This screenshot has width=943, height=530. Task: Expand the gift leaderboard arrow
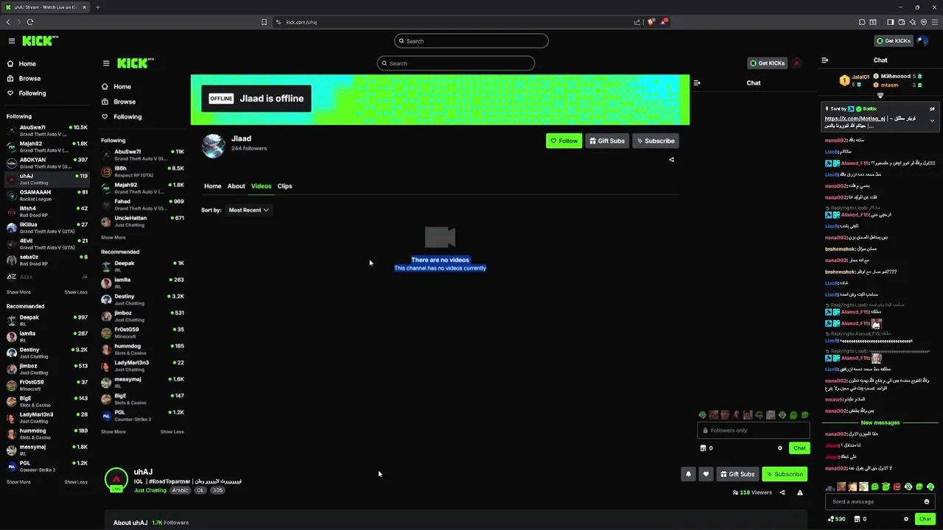tap(880, 96)
